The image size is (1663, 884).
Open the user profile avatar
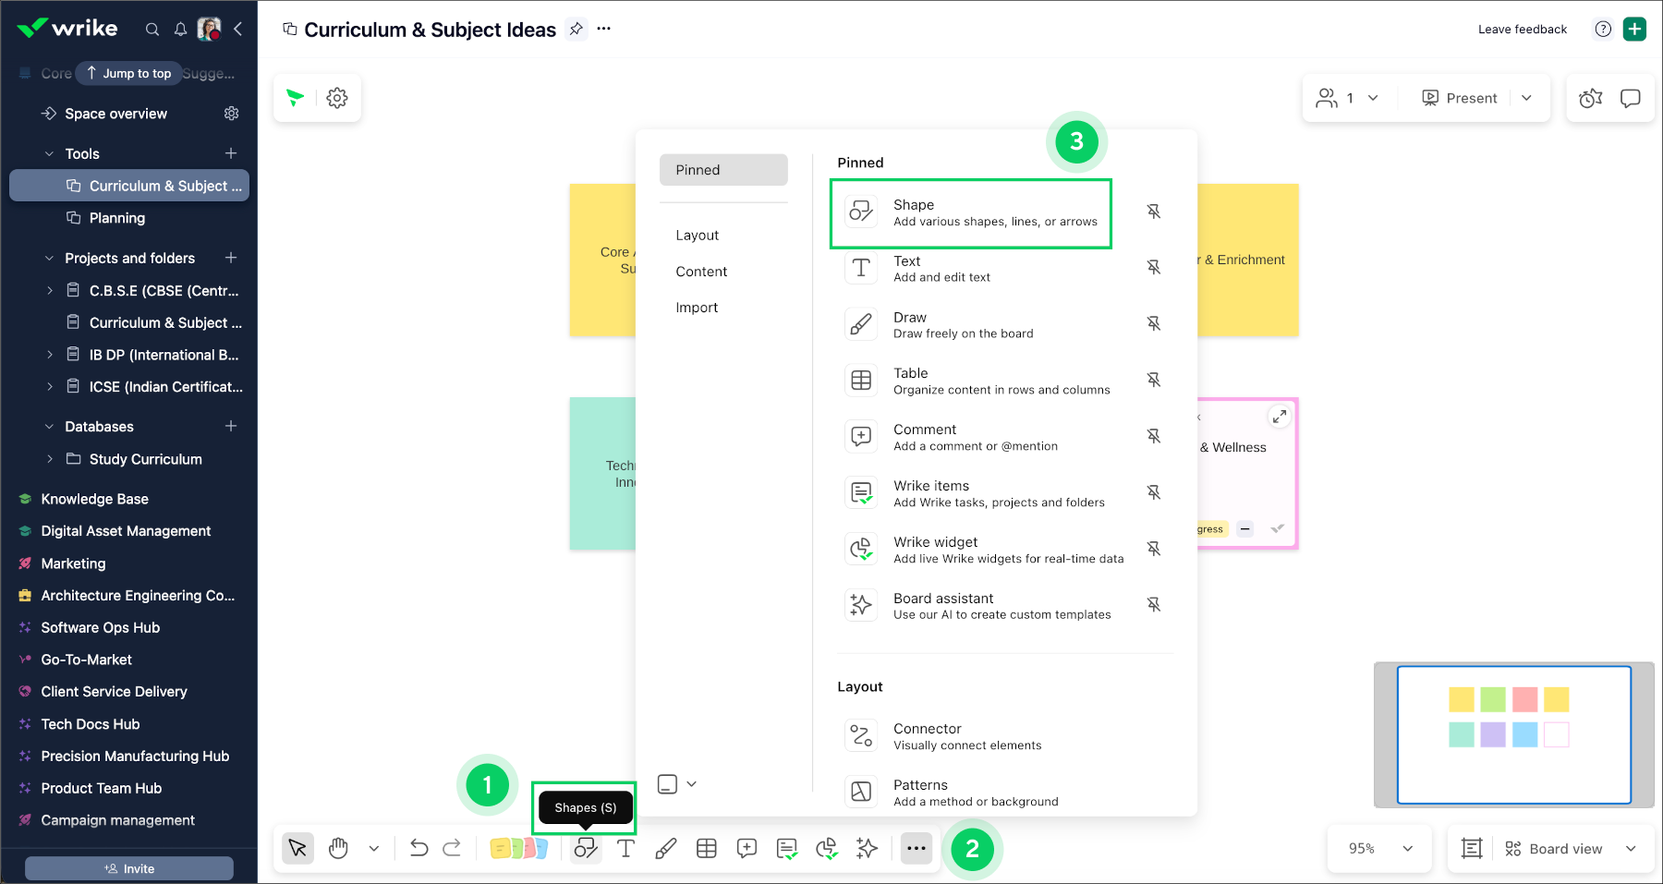210,29
